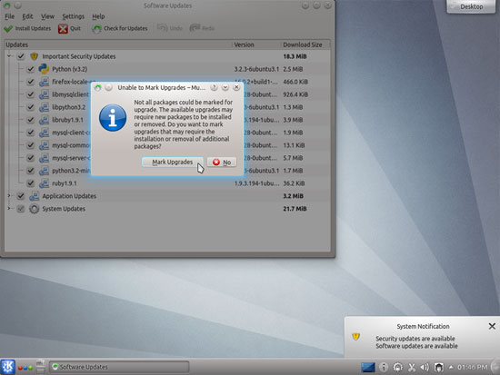Uncheck the Python (v3.2) checkbox

point(31,69)
